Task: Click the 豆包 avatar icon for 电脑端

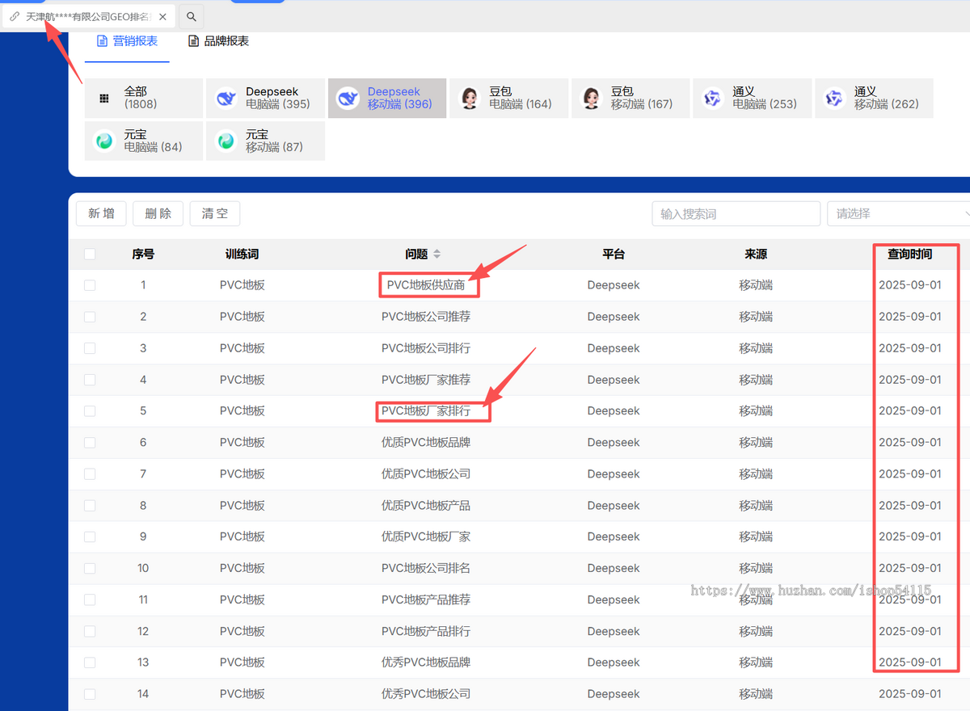Action: pos(470,99)
